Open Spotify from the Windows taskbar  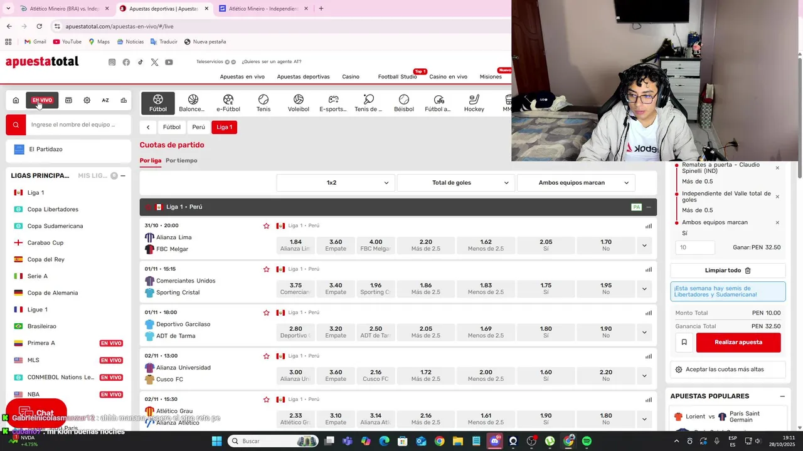point(587,441)
